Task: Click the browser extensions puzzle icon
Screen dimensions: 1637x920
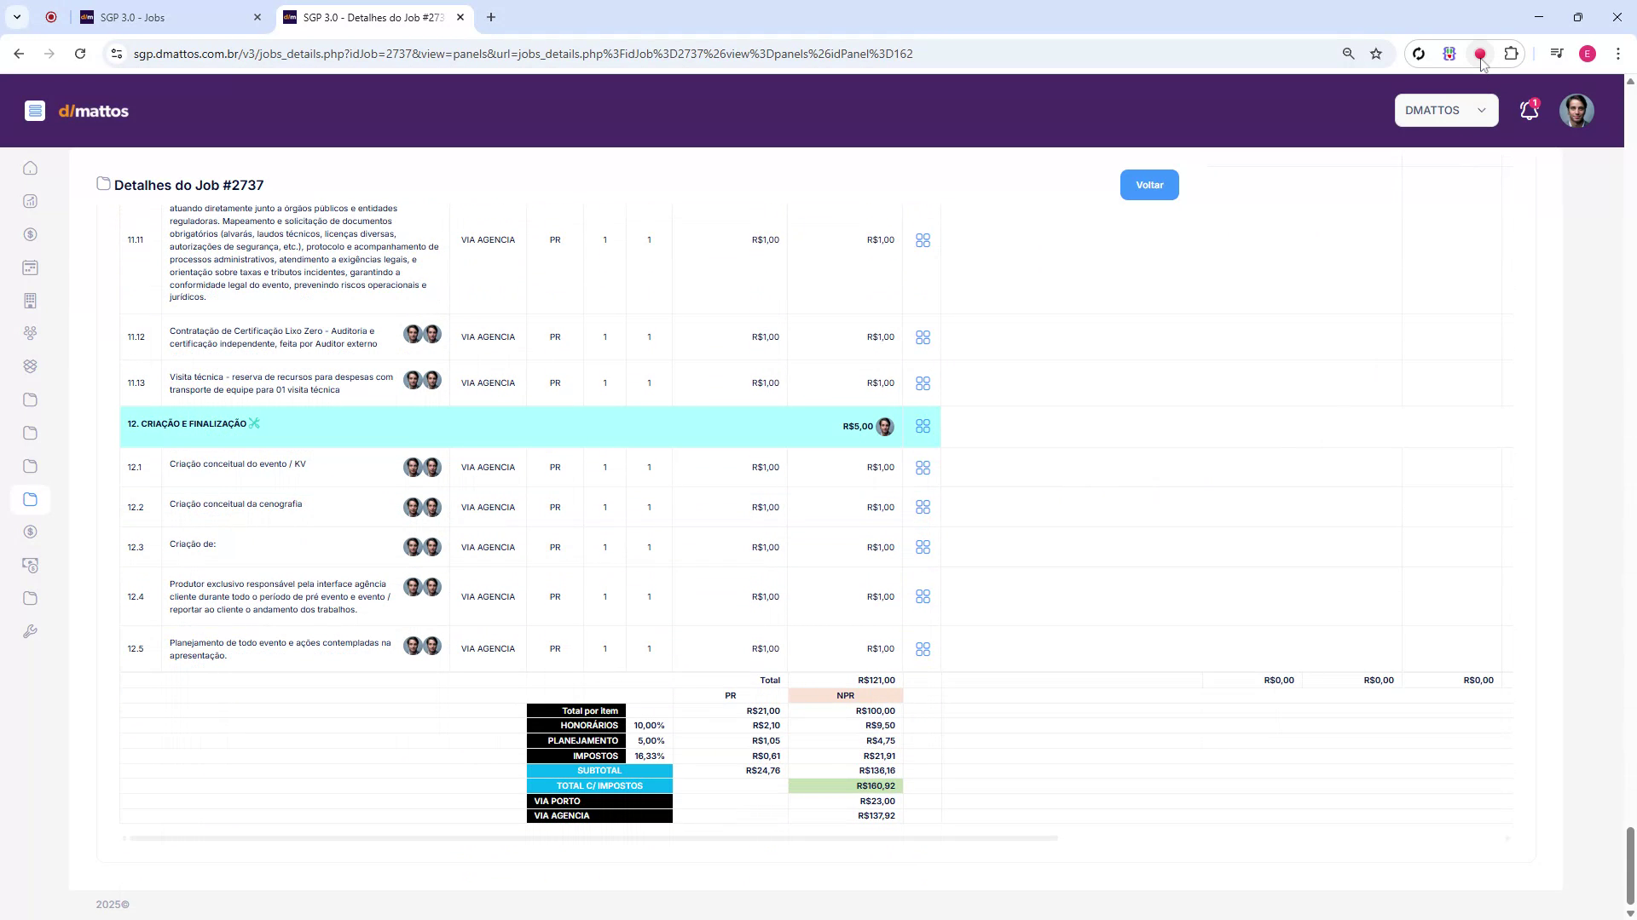Action: (x=1512, y=53)
